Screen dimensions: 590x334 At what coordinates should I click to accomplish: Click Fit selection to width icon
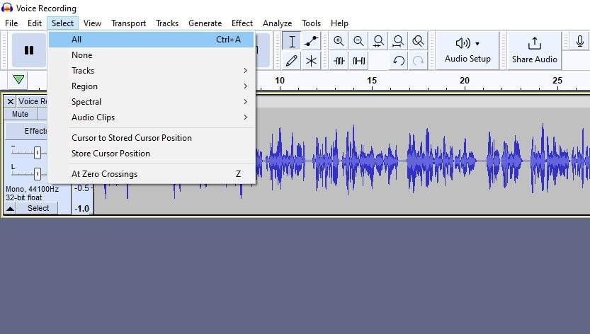coord(378,41)
